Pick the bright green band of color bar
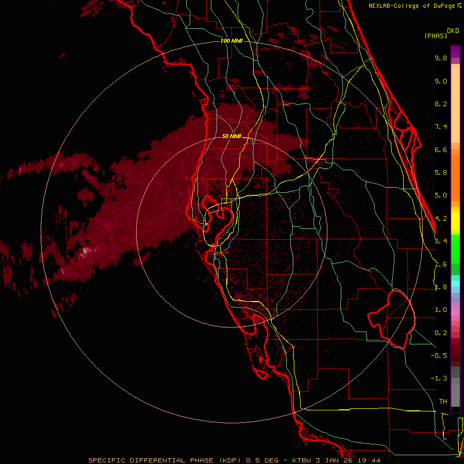464x464 pixels. (455, 248)
